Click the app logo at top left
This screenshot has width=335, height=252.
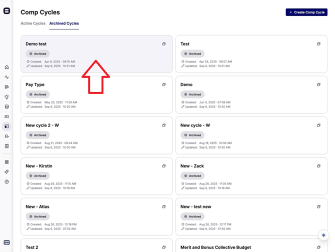click(x=6, y=11)
